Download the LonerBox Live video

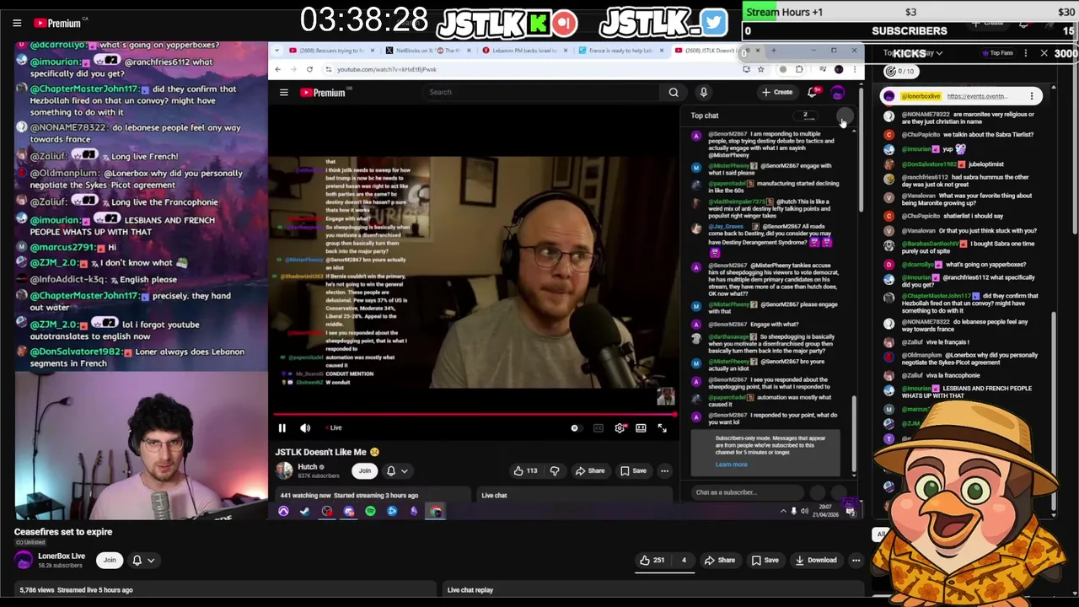pyautogui.click(x=815, y=561)
